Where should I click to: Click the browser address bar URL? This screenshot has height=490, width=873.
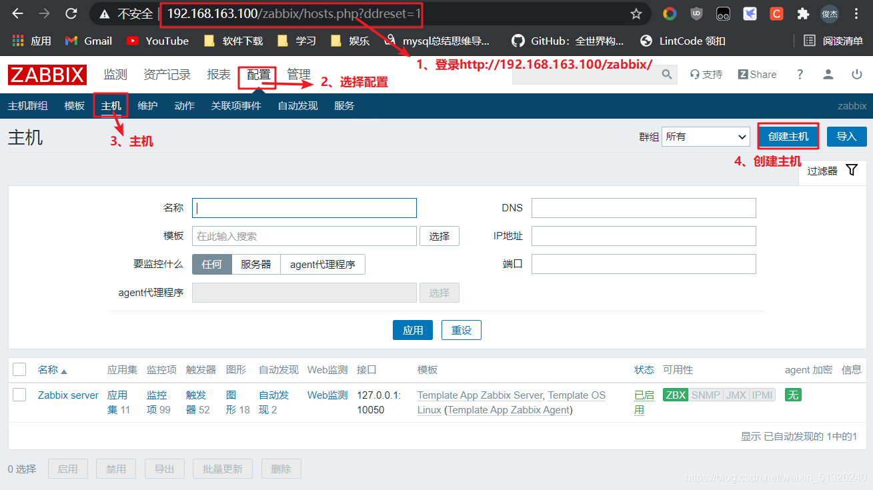[293, 14]
